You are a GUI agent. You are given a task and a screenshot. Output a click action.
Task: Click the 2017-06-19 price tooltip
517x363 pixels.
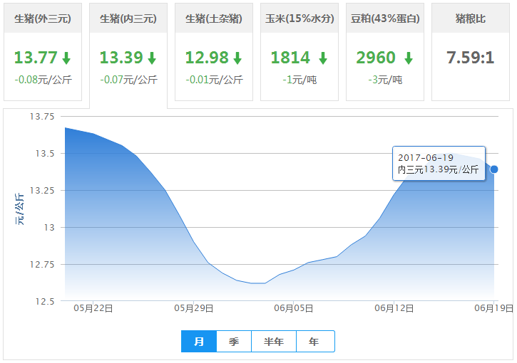[439, 164]
